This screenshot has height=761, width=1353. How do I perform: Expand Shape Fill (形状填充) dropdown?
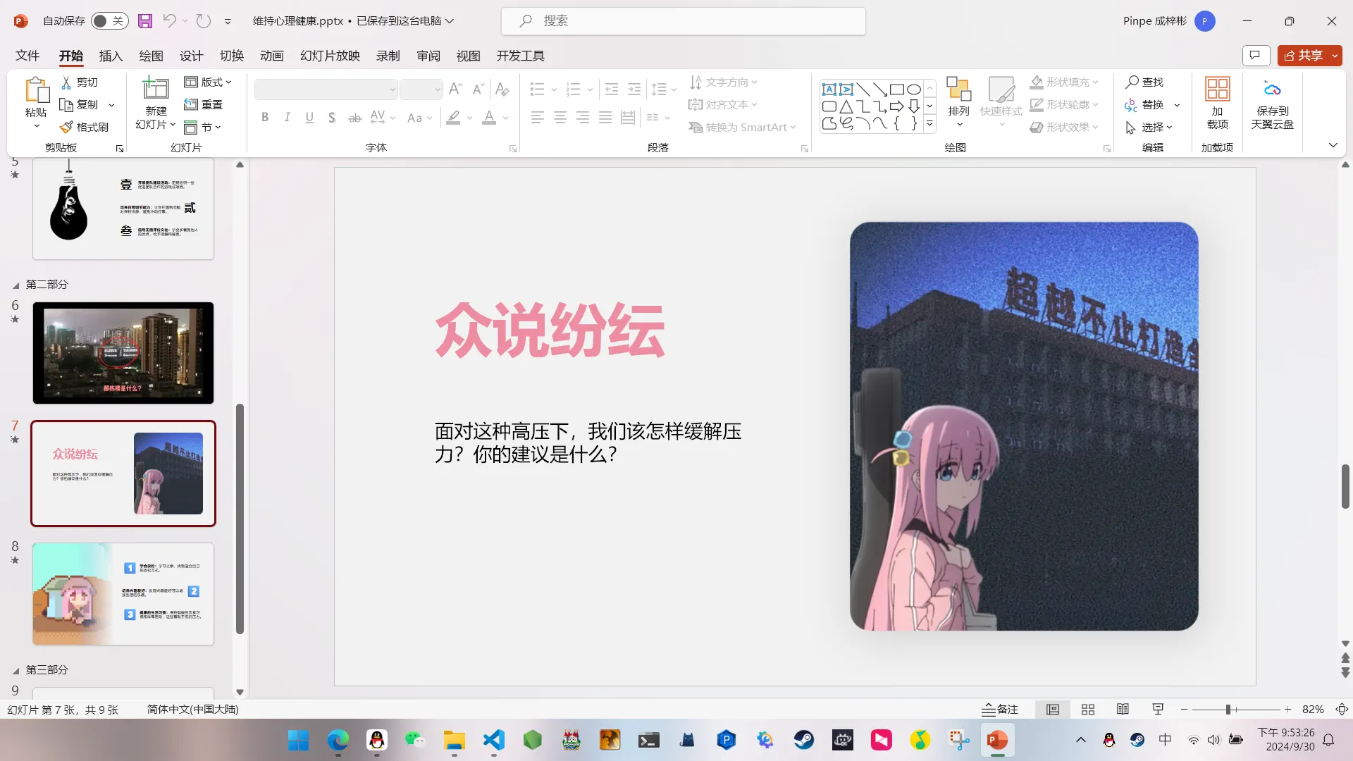click(x=1096, y=82)
